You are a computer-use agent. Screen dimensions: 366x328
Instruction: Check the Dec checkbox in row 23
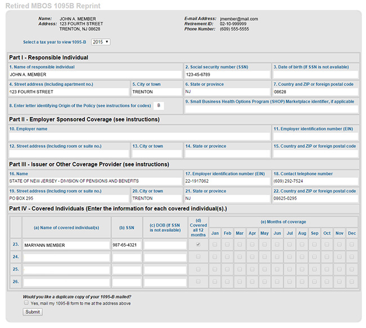[351, 245]
